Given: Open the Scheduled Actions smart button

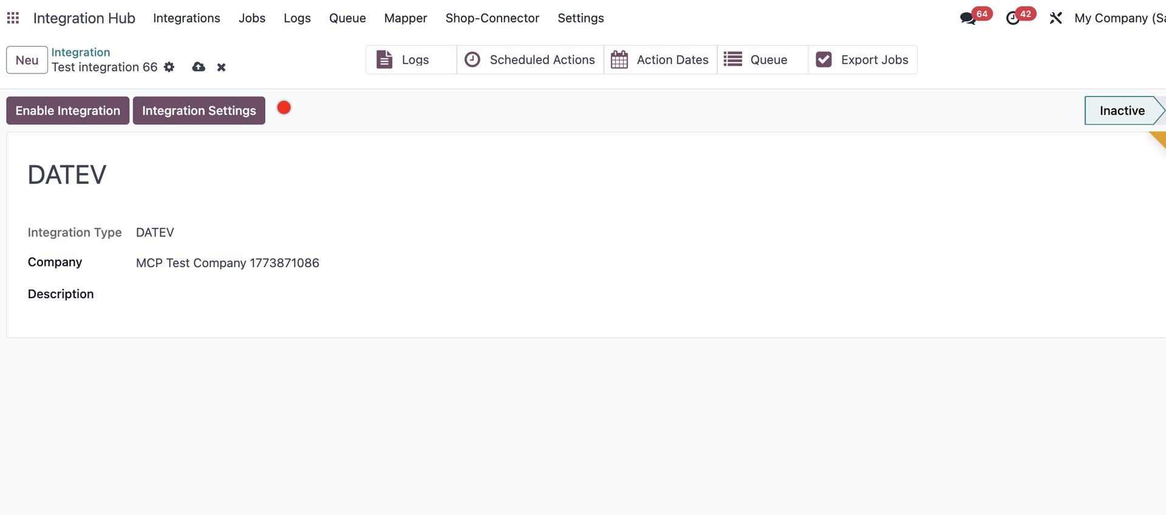Looking at the screenshot, I should coord(530,60).
